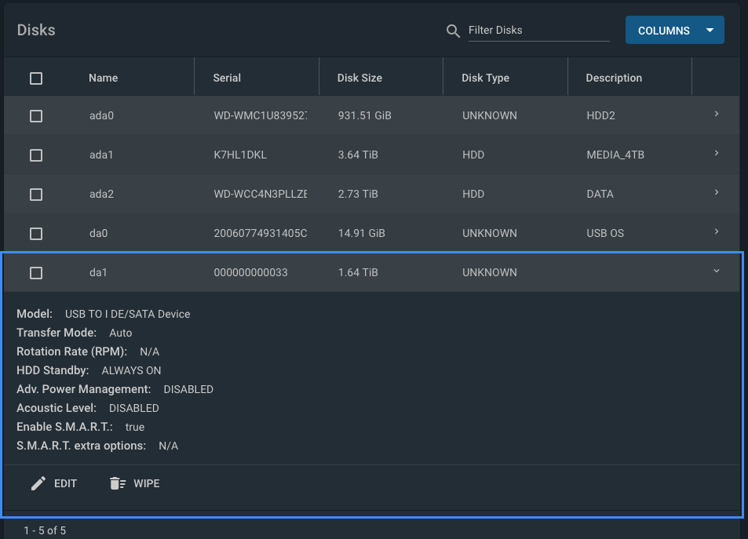Click the 1.64 TiB size cell
Viewport: 748px width, 539px height.
coord(358,272)
